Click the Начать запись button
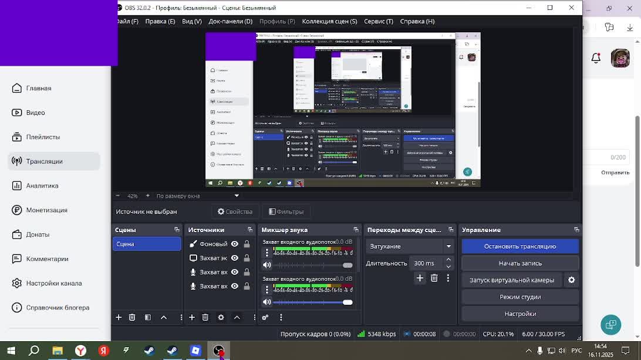641x360 pixels. pos(519,263)
